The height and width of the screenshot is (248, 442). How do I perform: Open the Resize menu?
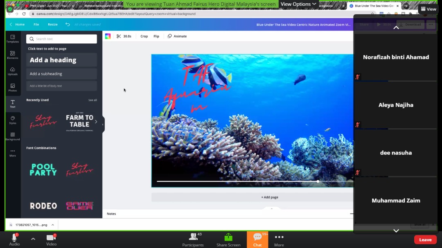point(53,25)
